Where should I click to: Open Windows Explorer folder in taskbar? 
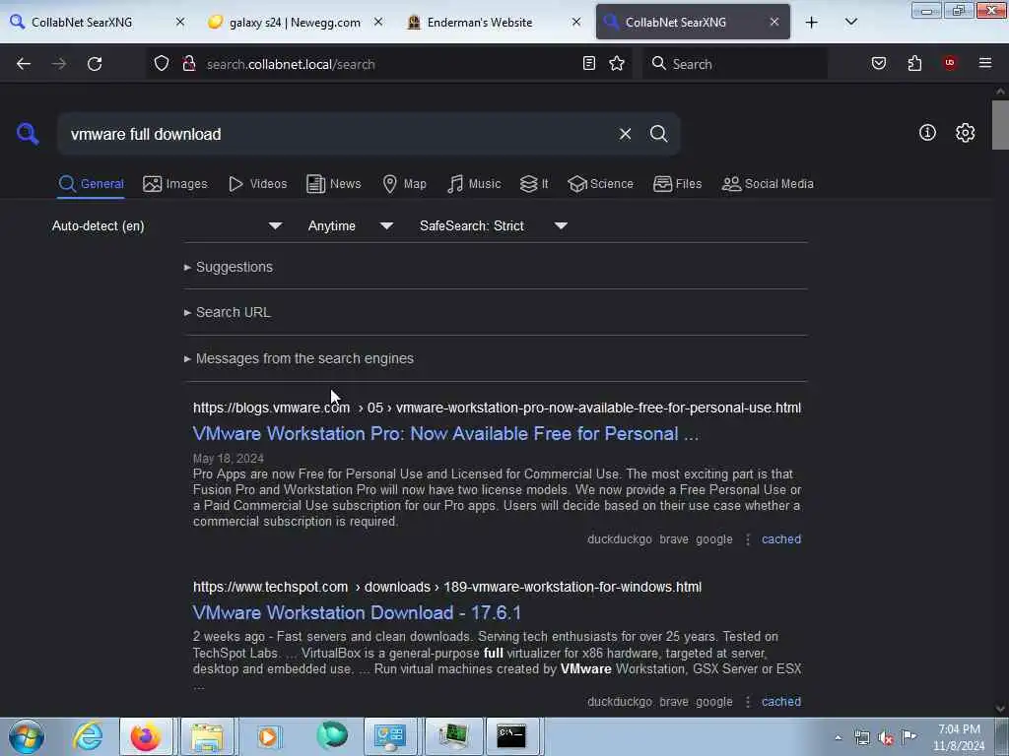pyautogui.click(x=207, y=736)
